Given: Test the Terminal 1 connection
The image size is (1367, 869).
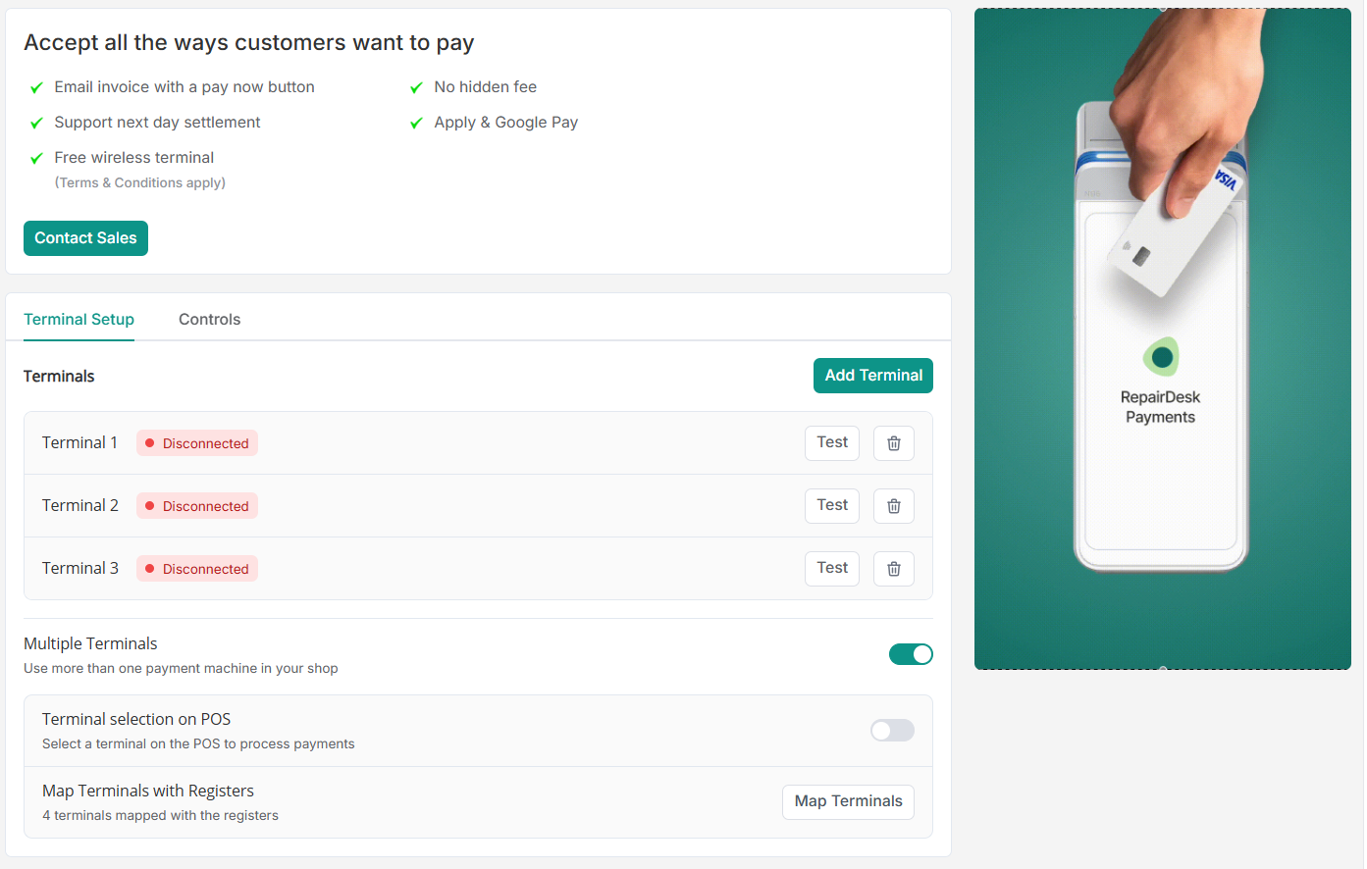Looking at the screenshot, I should (x=831, y=443).
